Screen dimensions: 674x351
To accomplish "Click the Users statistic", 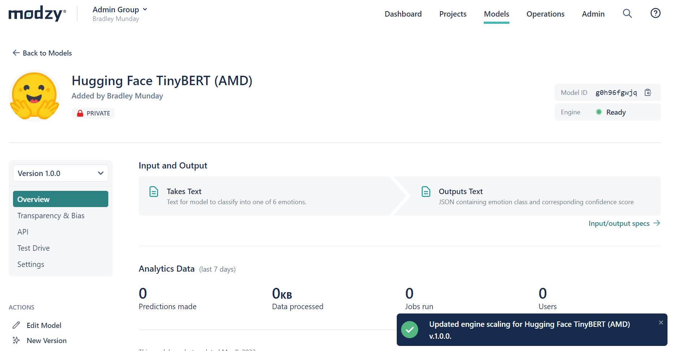I will tap(548, 299).
